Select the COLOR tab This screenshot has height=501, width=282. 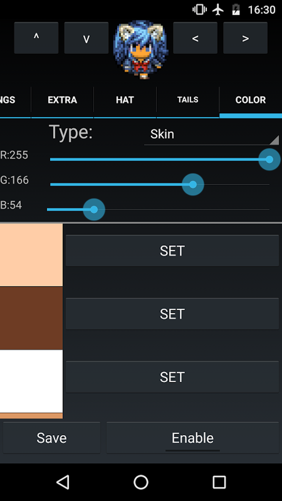pos(250,100)
